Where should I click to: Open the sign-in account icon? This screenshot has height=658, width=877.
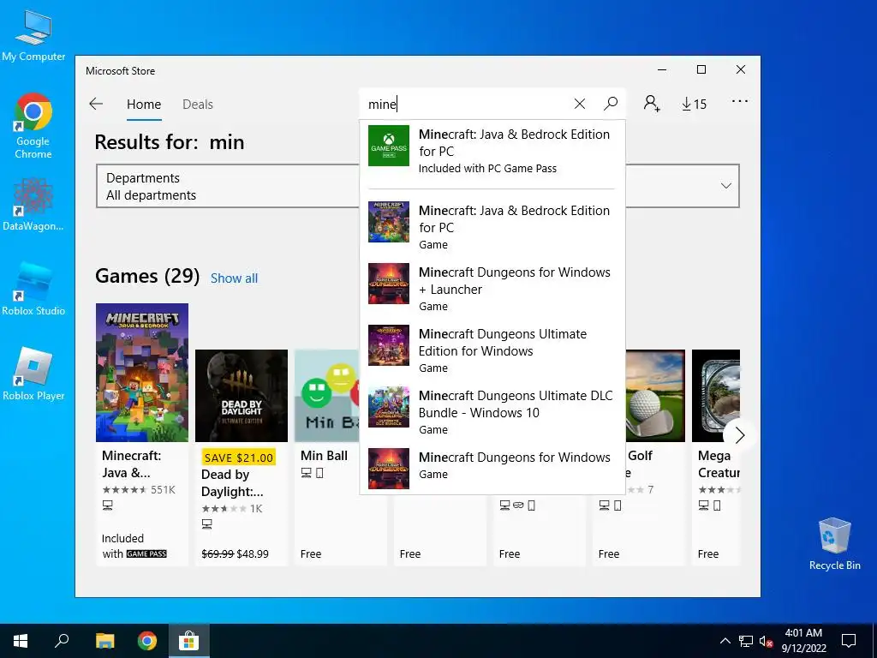[652, 104]
